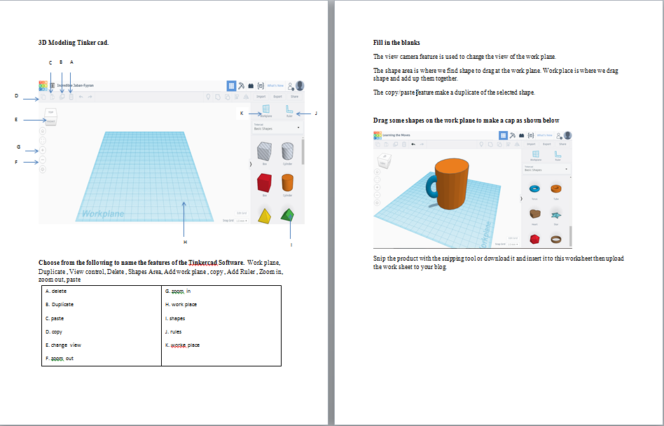Click the Delete trash icon in Learning the Moves toolbar

click(x=404, y=144)
